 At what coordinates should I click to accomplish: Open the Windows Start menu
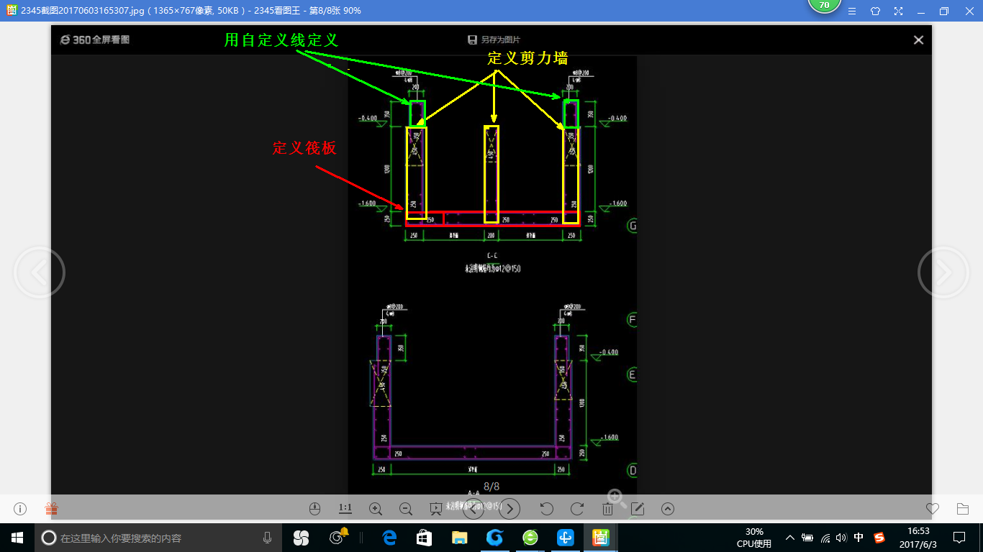point(17,538)
